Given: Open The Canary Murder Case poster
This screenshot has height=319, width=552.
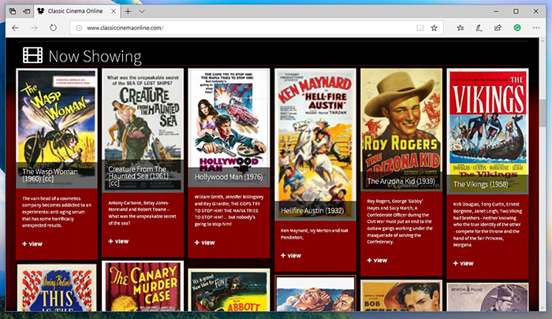Looking at the screenshot, I should tap(143, 286).
